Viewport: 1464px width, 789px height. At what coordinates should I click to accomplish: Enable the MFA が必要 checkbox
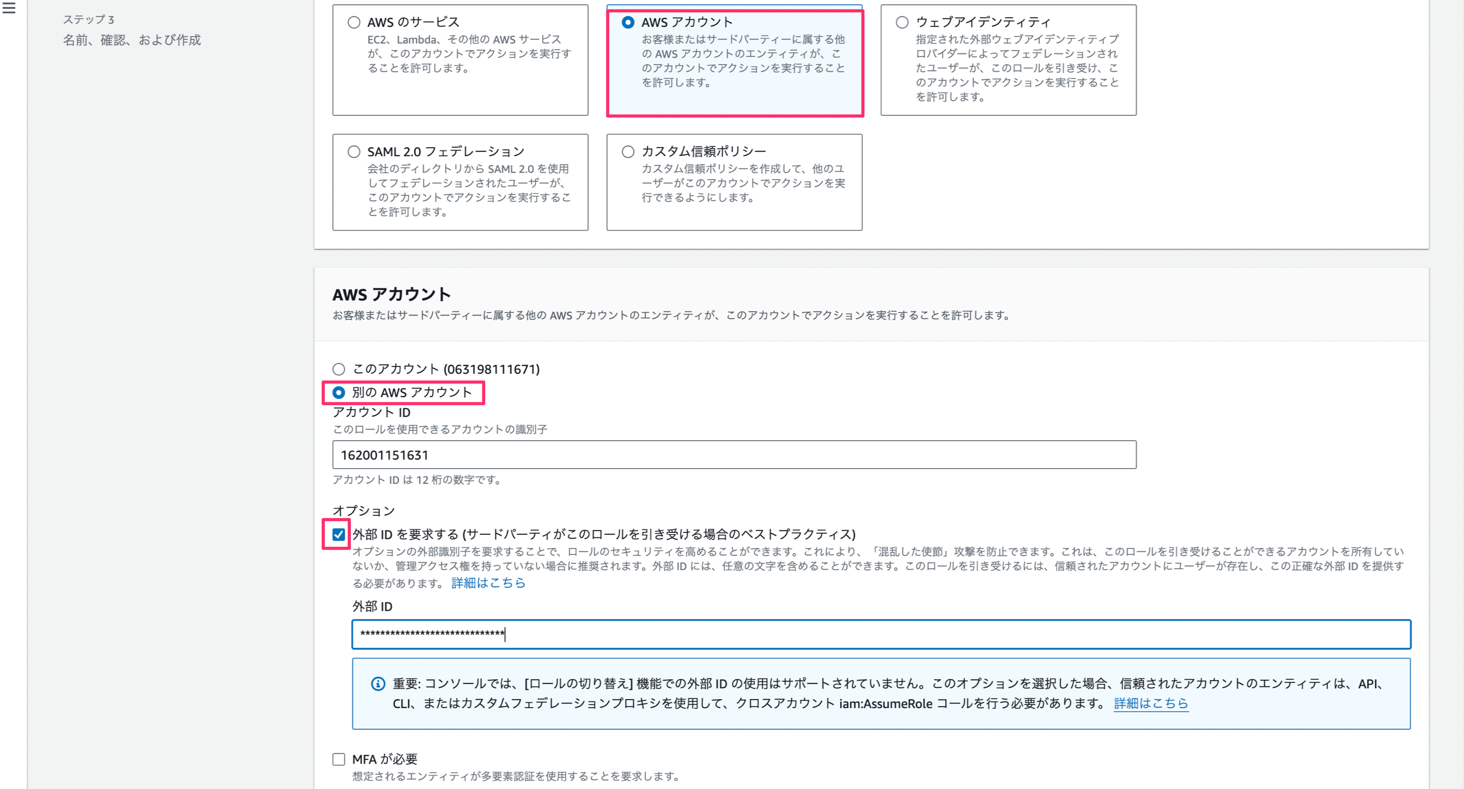point(339,760)
